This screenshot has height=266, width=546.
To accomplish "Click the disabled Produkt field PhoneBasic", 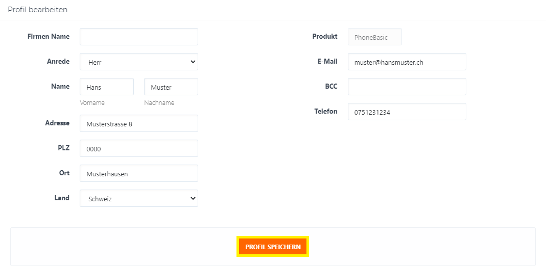I will point(375,37).
